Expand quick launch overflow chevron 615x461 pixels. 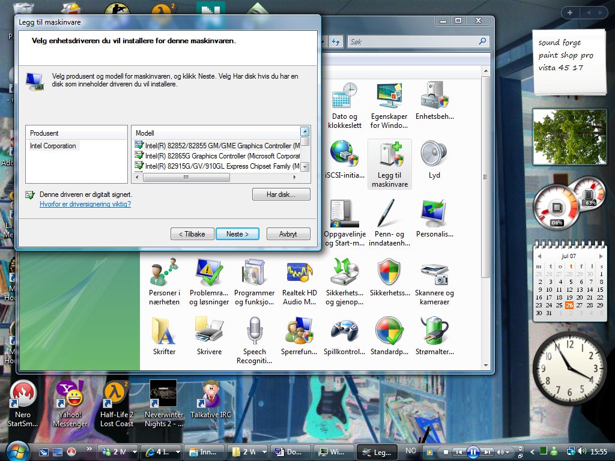coord(89,449)
